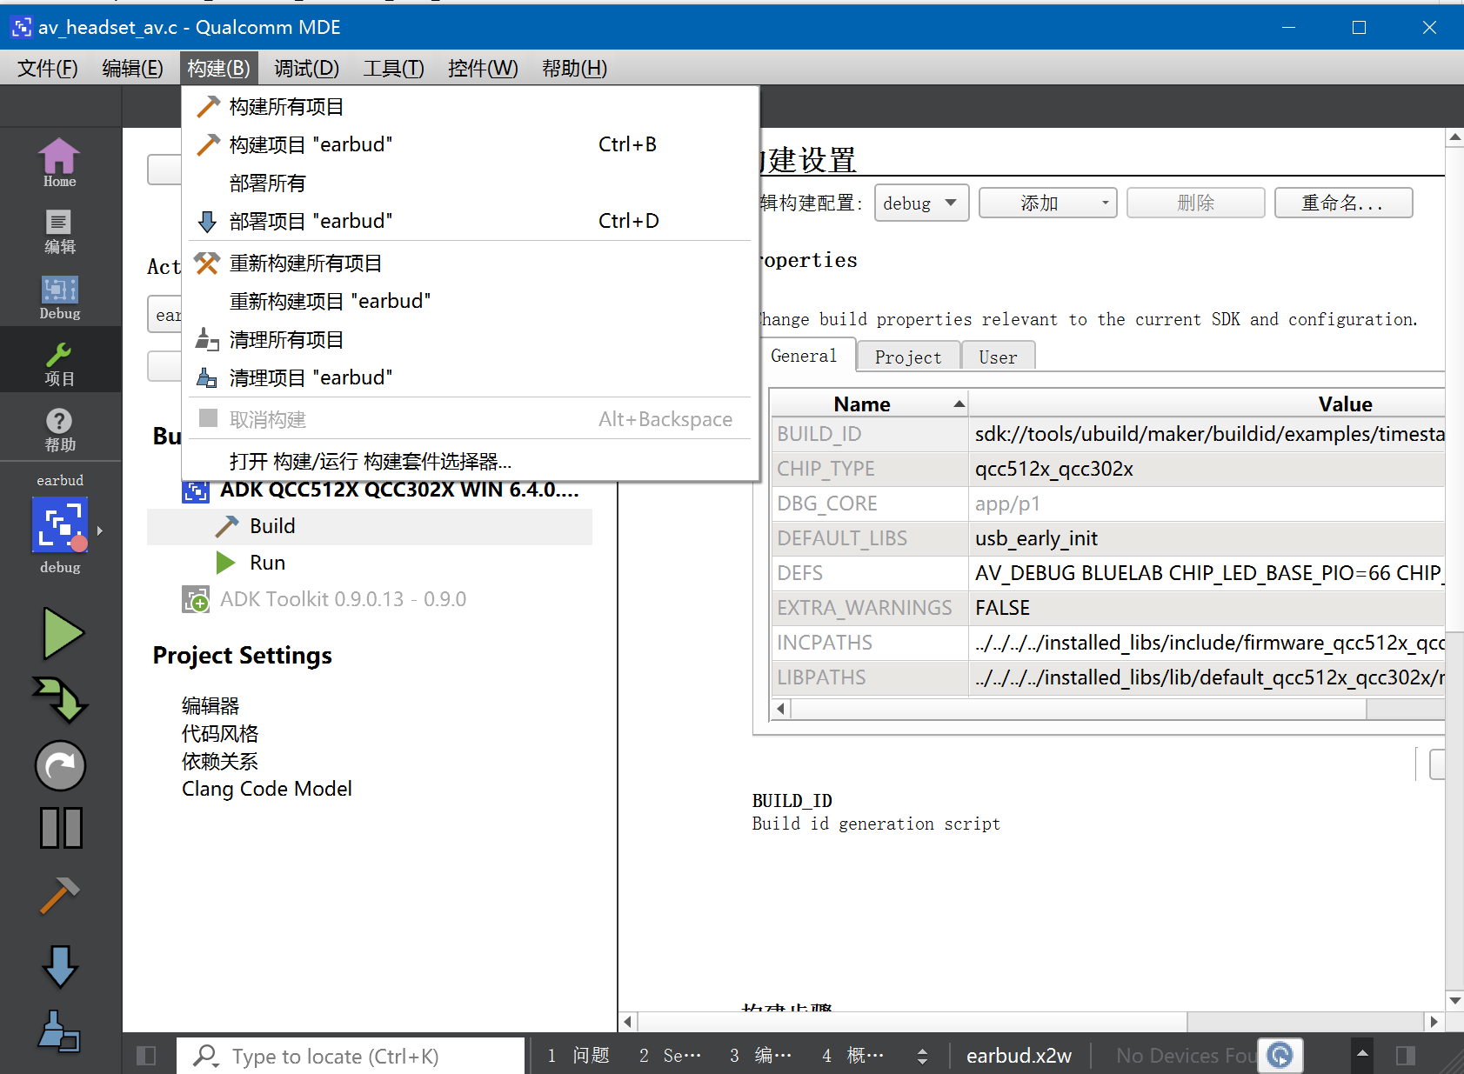This screenshot has height=1074, width=1464.
Task: Toggle the right sidebar in status bar
Action: 1405,1056
